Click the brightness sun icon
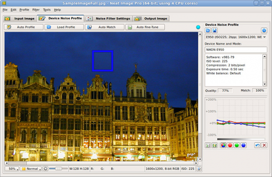Screen dimensions: 272x177 pyautogui.click(x=45, y=169)
